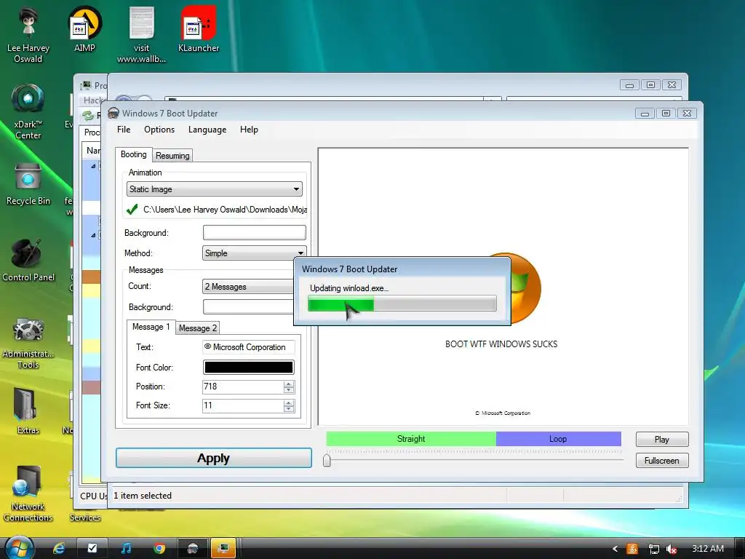This screenshot has width=745, height=559.
Task: Click the message Text input field
Action: point(249,347)
